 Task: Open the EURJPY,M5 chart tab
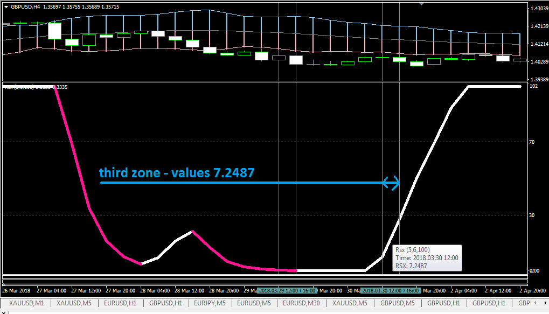(210, 303)
